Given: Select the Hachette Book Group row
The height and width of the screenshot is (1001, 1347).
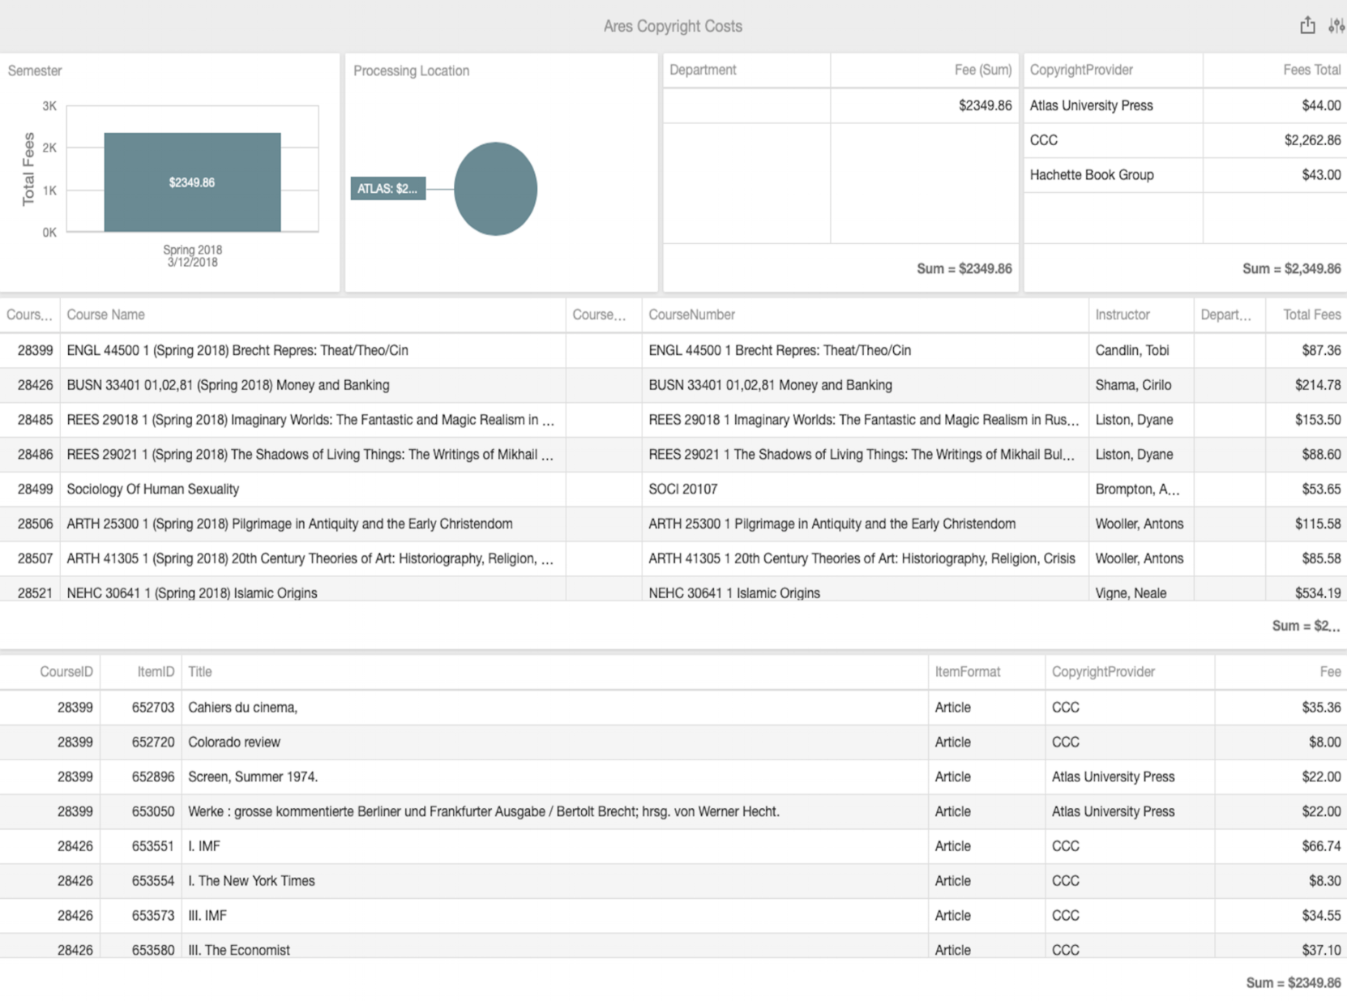Looking at the screenshot, I should pyautogui.click(x=1092, y=174).
